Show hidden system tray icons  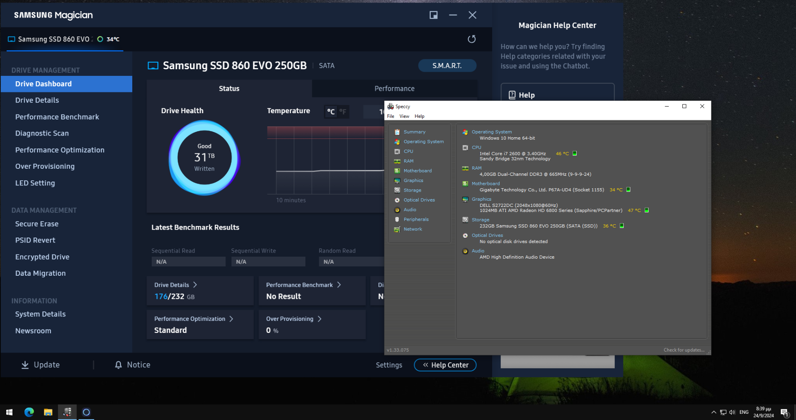713,412
